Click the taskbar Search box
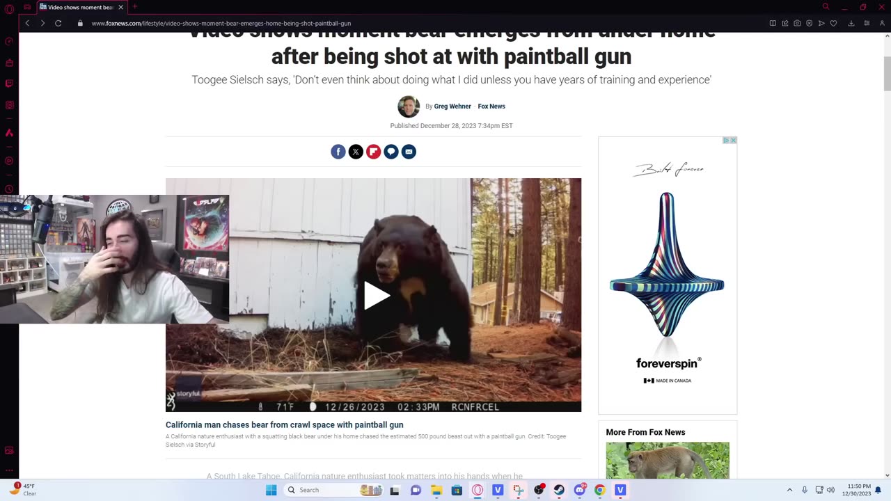 [x=334, y=490]
